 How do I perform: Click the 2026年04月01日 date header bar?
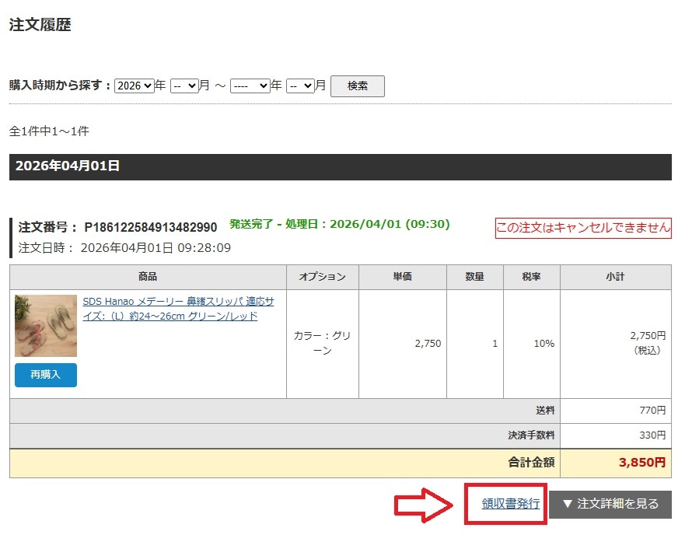click(x=340, y=166)
